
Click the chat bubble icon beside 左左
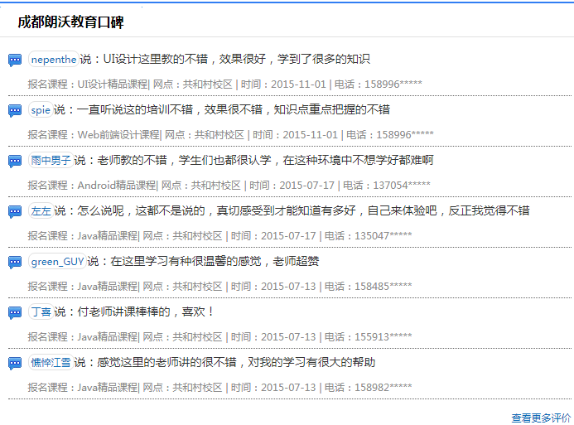[x=15, y=211]
